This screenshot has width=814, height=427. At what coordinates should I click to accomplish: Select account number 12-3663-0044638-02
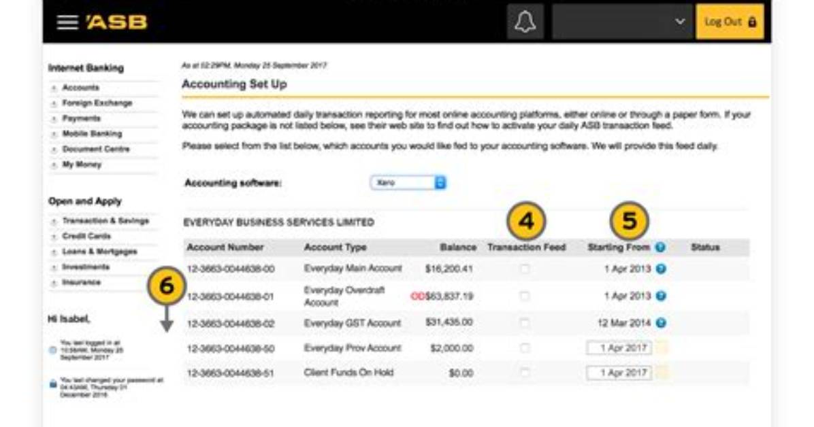coord(231,323)
